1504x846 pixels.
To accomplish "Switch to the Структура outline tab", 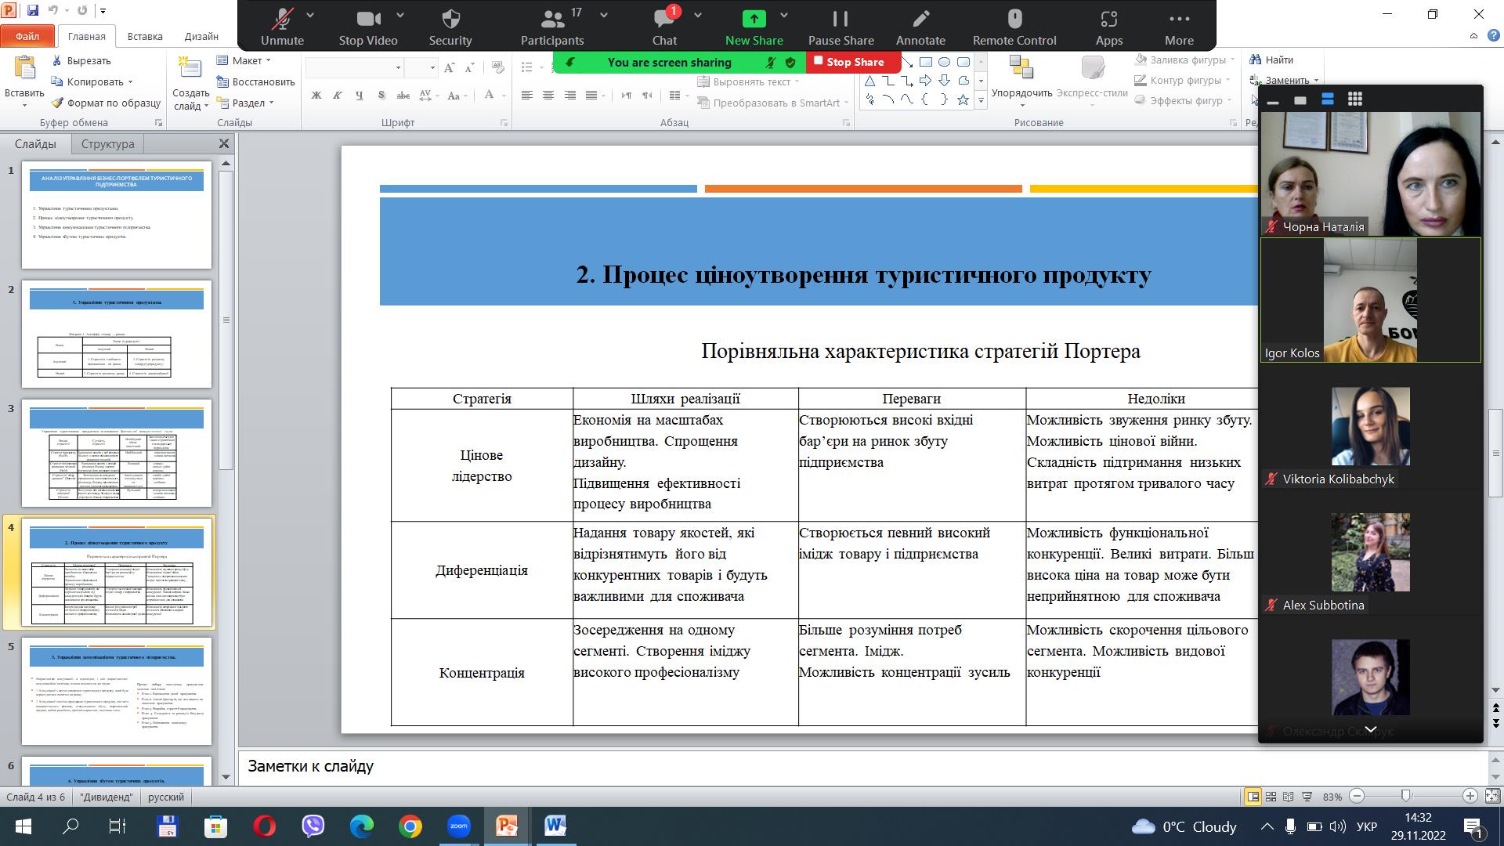I will 107,144.
